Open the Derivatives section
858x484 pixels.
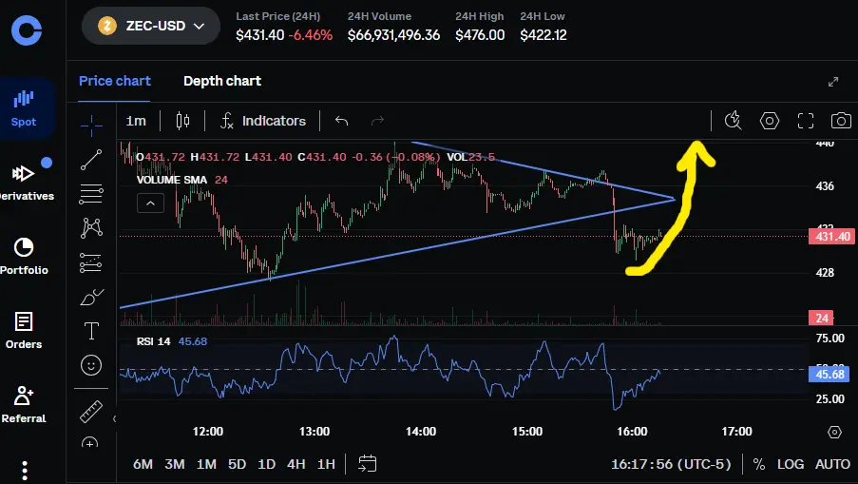25,183
